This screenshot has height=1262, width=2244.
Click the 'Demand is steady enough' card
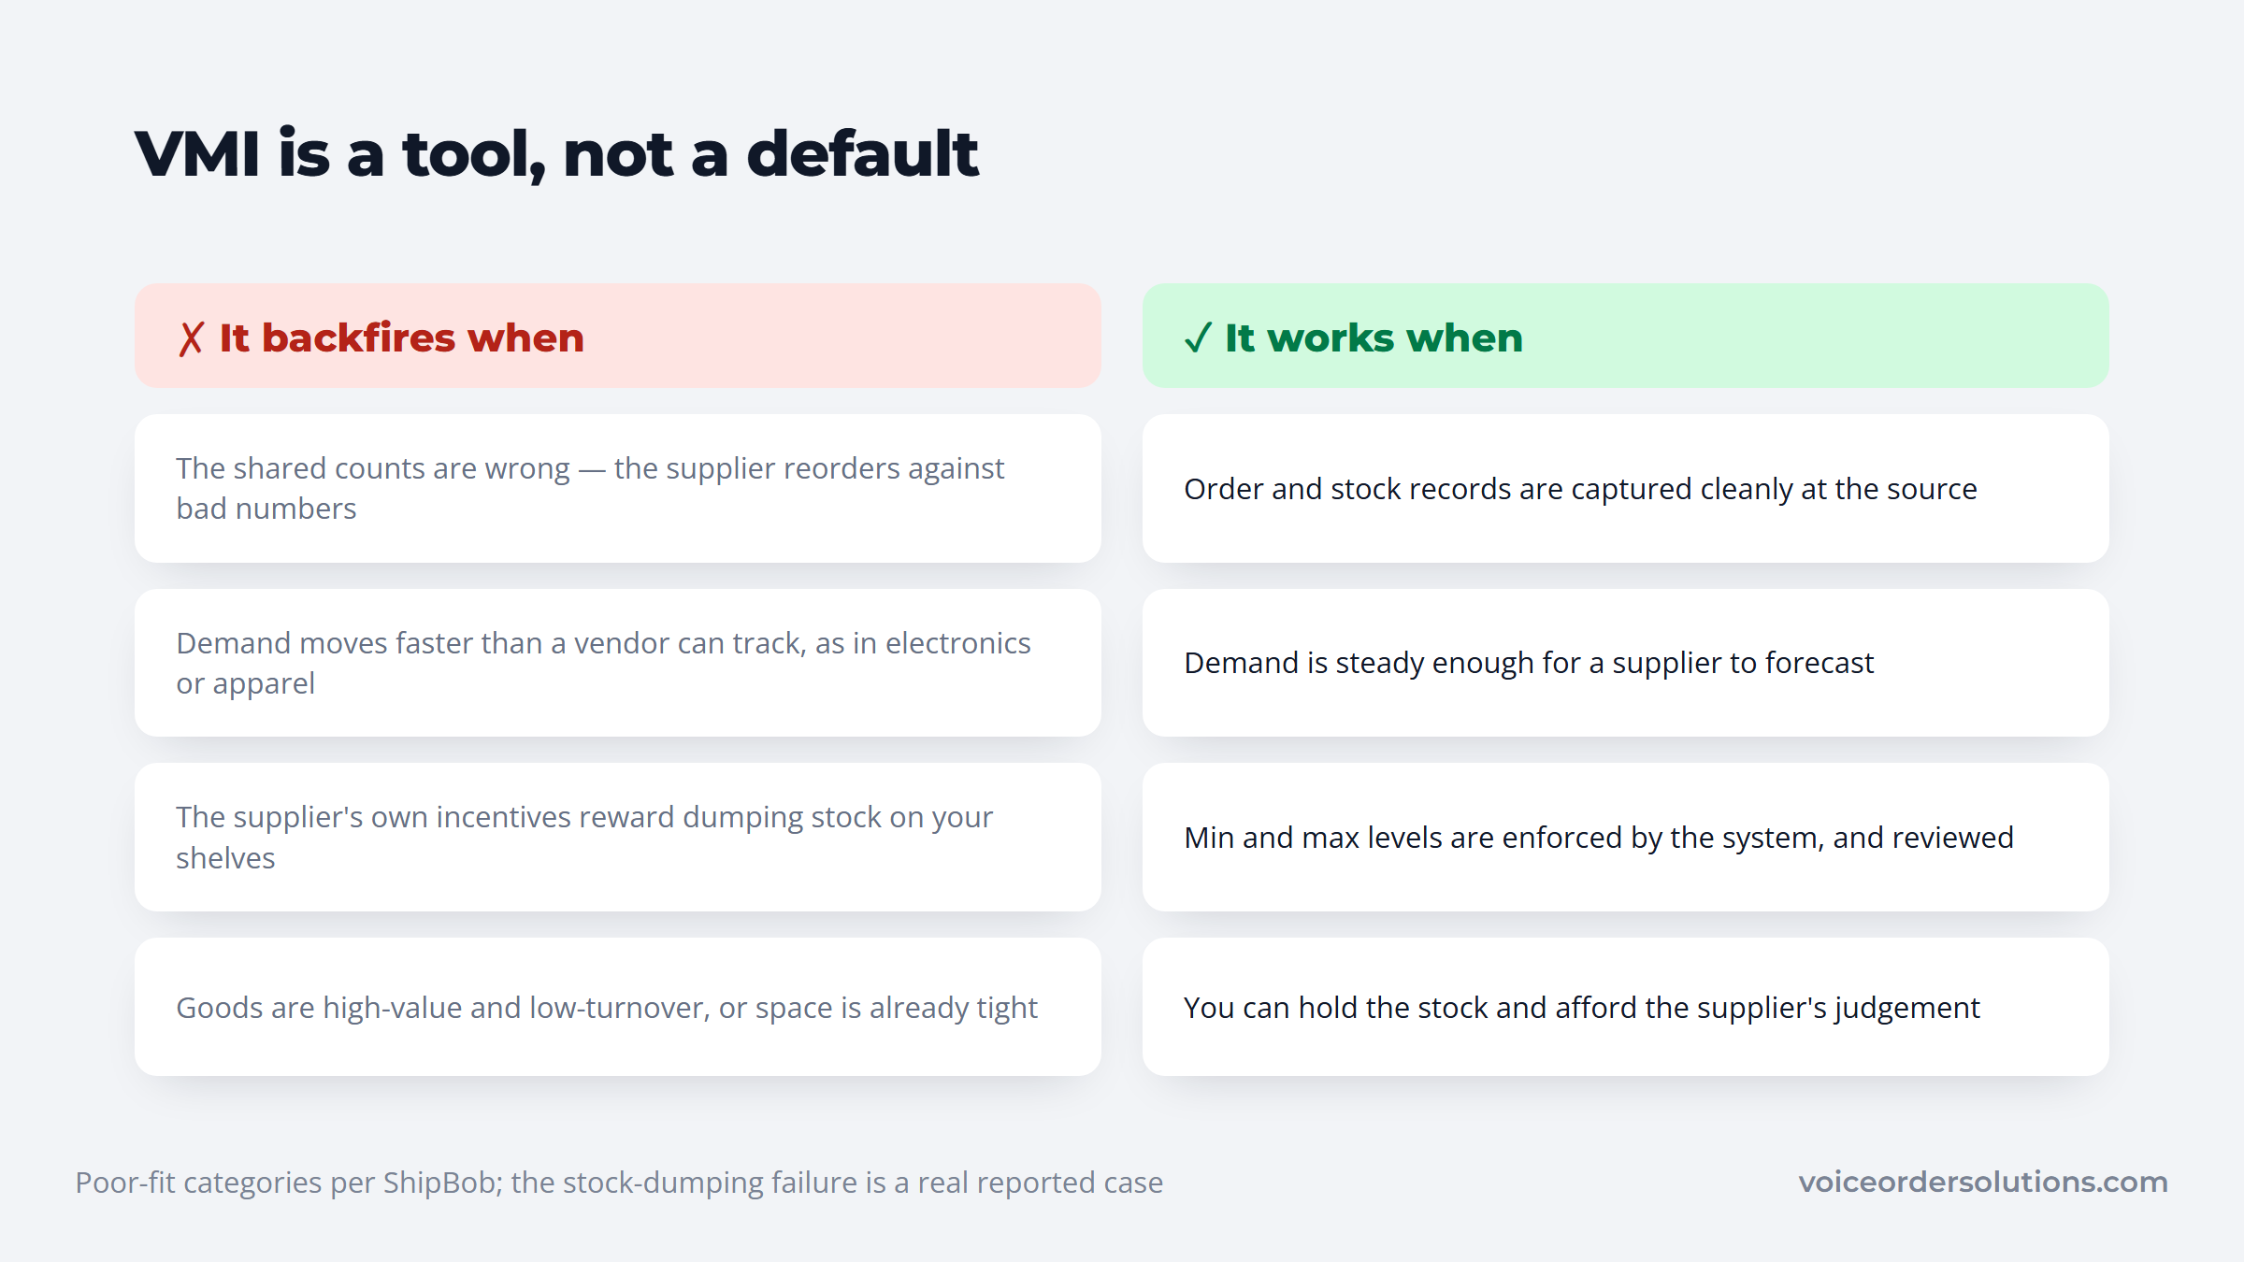[1625, 663]
